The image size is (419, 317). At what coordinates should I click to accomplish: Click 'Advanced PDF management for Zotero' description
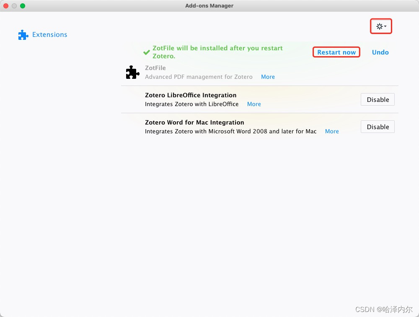199,77
